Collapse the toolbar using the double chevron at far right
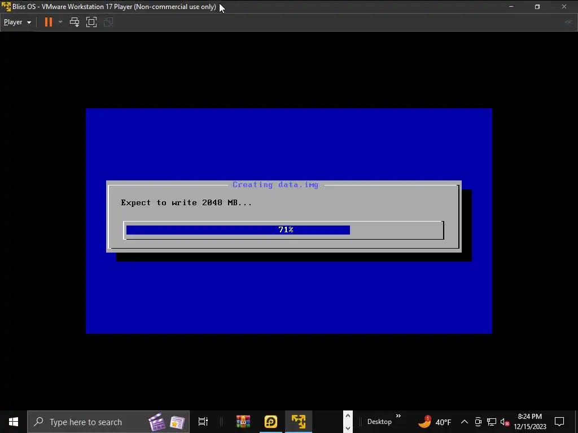Image resolution: width=578 pixels, height=433 pixels. (569, 22)
